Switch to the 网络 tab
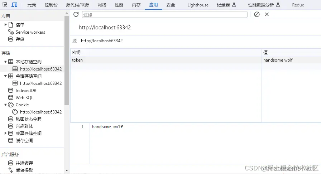The height and width of the screenshot is (174, 321). click(x=102, y=5)
